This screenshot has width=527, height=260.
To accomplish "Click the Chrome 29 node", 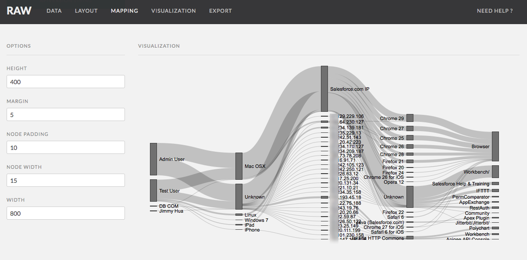I will [x=410, y=118].
